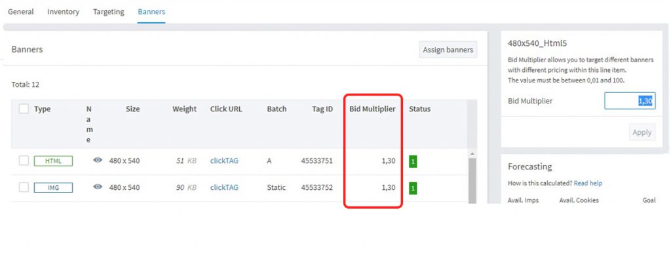Image resolution: width=671 pixels, height=254 pixels.
Task: Check the IMG banner row checkbox
Action: (24, 187)
